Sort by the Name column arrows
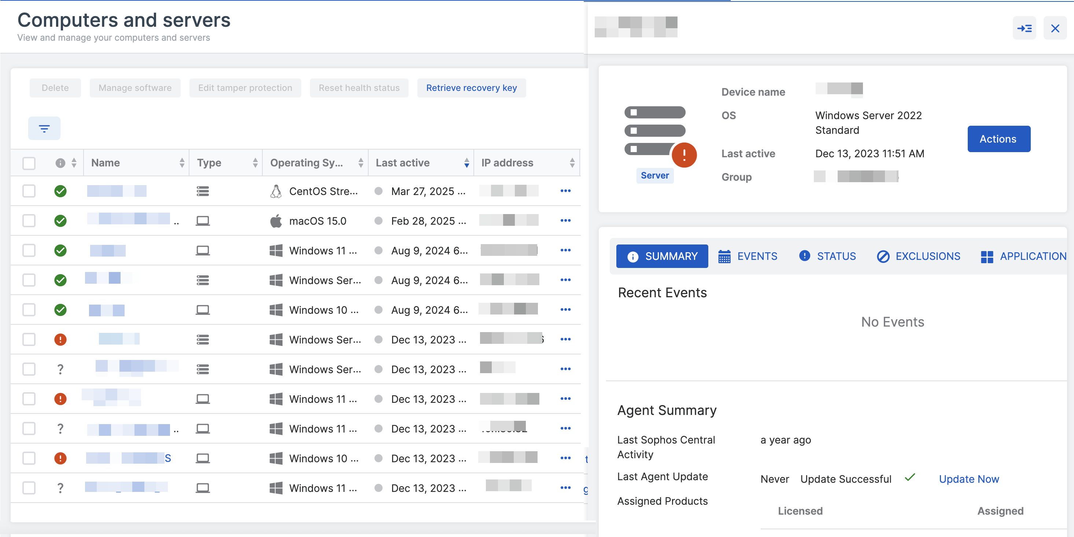1074x537 pixels. [x=182, y=163]
